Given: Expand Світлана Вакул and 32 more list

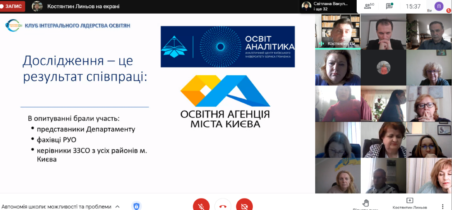Looking at the screenshot, I should (x=325, y=6).
